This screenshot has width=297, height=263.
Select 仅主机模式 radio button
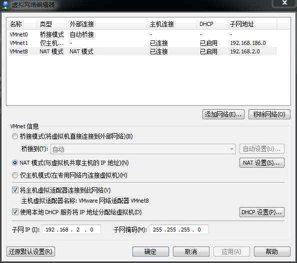15,175
